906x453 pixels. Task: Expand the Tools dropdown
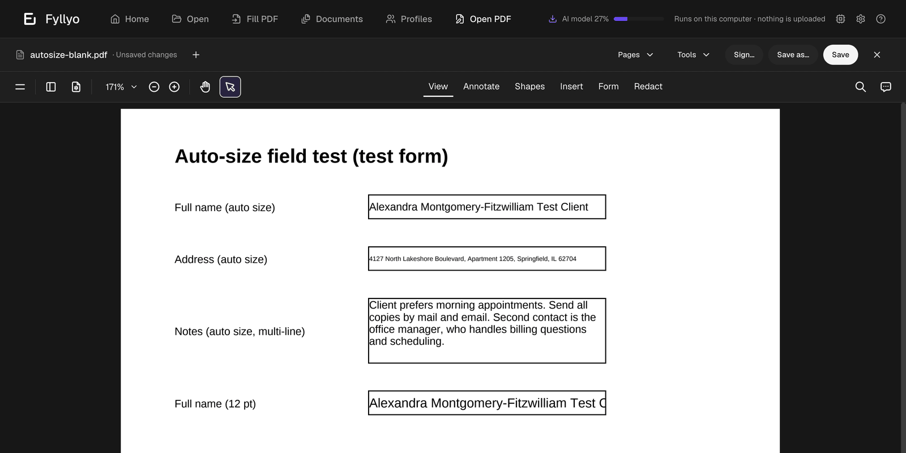coord(693,55)
